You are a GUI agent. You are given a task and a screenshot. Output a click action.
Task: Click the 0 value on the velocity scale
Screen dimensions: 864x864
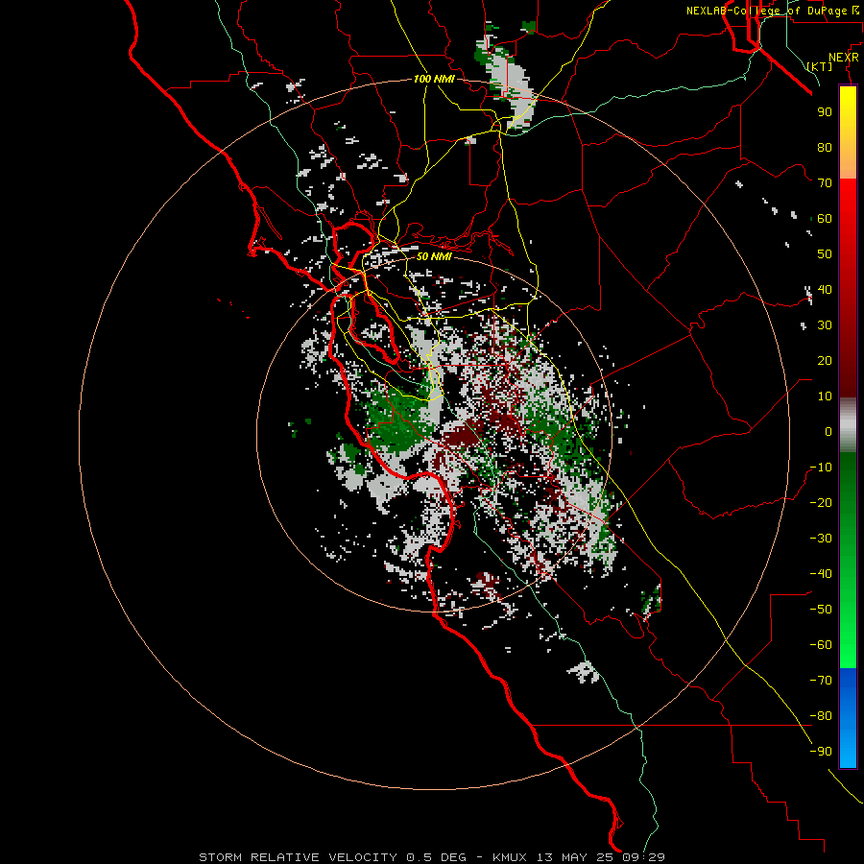coord(828,431)
